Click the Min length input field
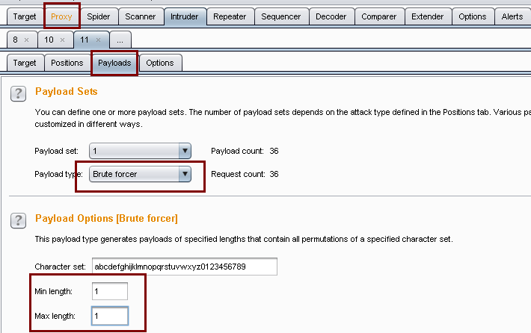531x333 pixels. click(x=110, y=291)
